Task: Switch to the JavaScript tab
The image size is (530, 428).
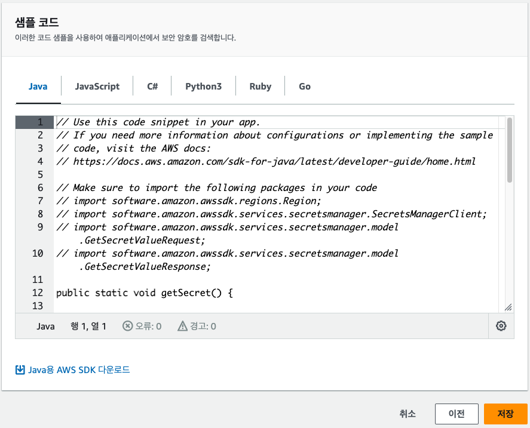Action: (97, 87)
